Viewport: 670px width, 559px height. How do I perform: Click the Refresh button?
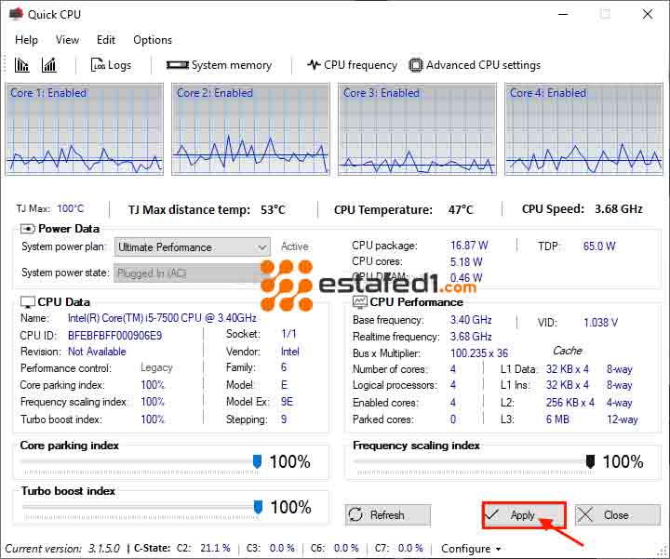tap(388, 515)
